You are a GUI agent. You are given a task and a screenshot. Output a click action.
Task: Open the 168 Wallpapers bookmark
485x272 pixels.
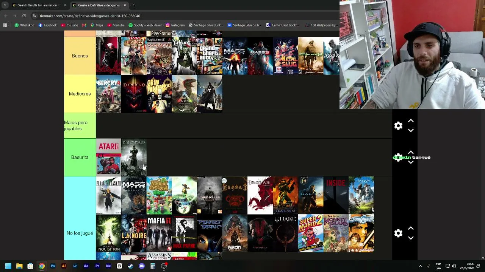321,25
